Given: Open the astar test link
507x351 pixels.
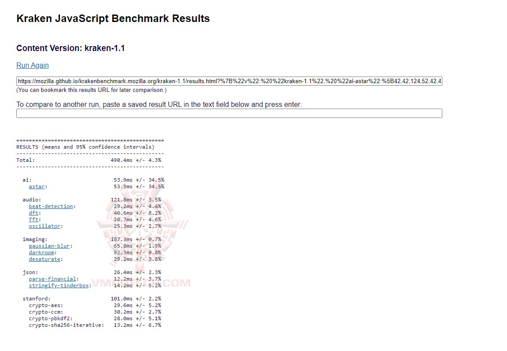Looking at the screenshot, I should [37, 186].
